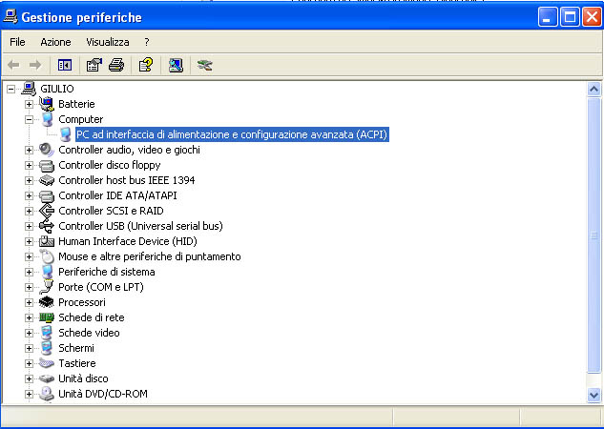Select the Unità DVD/CD-ROM label
Screen dimensions: 604x429
pos(103,394)
